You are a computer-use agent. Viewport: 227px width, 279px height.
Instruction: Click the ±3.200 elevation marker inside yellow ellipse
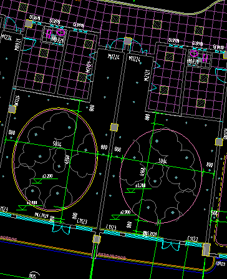click(x=47, y=176)
